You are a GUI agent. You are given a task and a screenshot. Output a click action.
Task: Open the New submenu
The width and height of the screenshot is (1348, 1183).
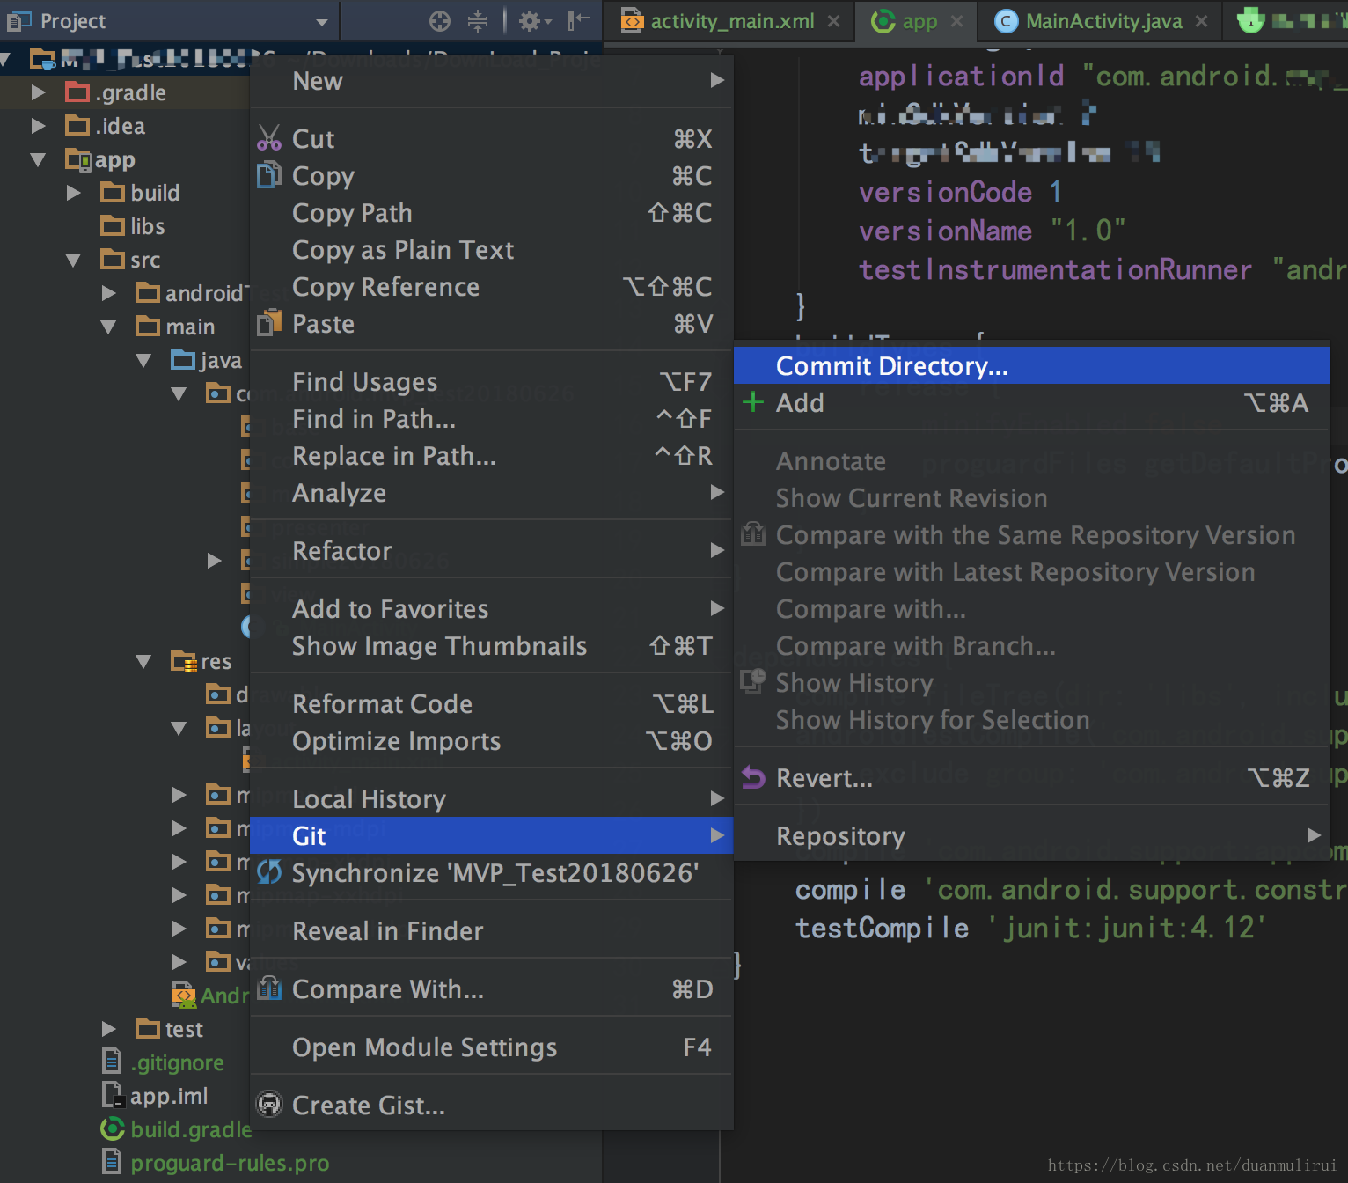click(492, 81)
